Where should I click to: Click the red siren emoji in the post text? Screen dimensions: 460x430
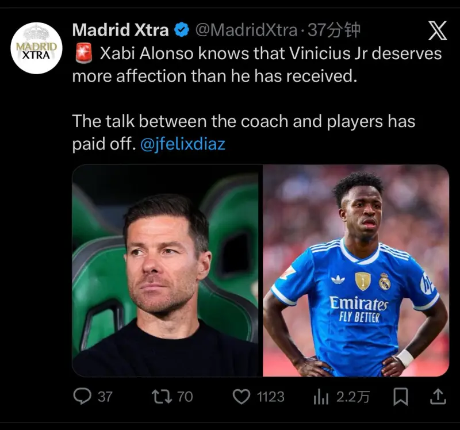(x=84, y=53)
